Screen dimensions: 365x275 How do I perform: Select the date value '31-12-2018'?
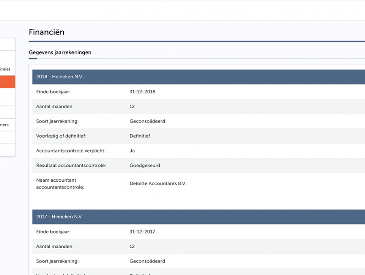click(x=142, y=92)
